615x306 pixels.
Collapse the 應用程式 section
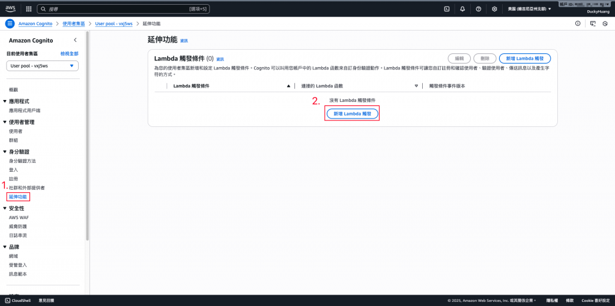point(5,101)
